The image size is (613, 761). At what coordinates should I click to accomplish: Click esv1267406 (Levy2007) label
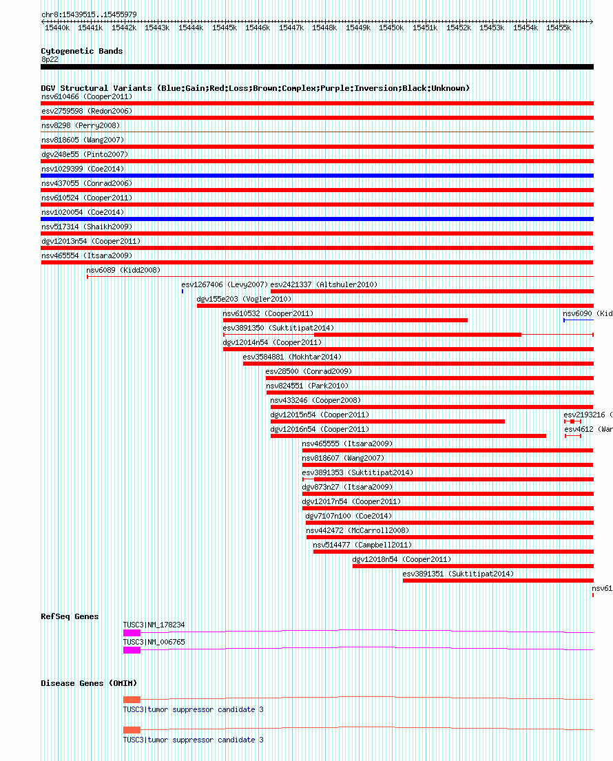(225, 285)
